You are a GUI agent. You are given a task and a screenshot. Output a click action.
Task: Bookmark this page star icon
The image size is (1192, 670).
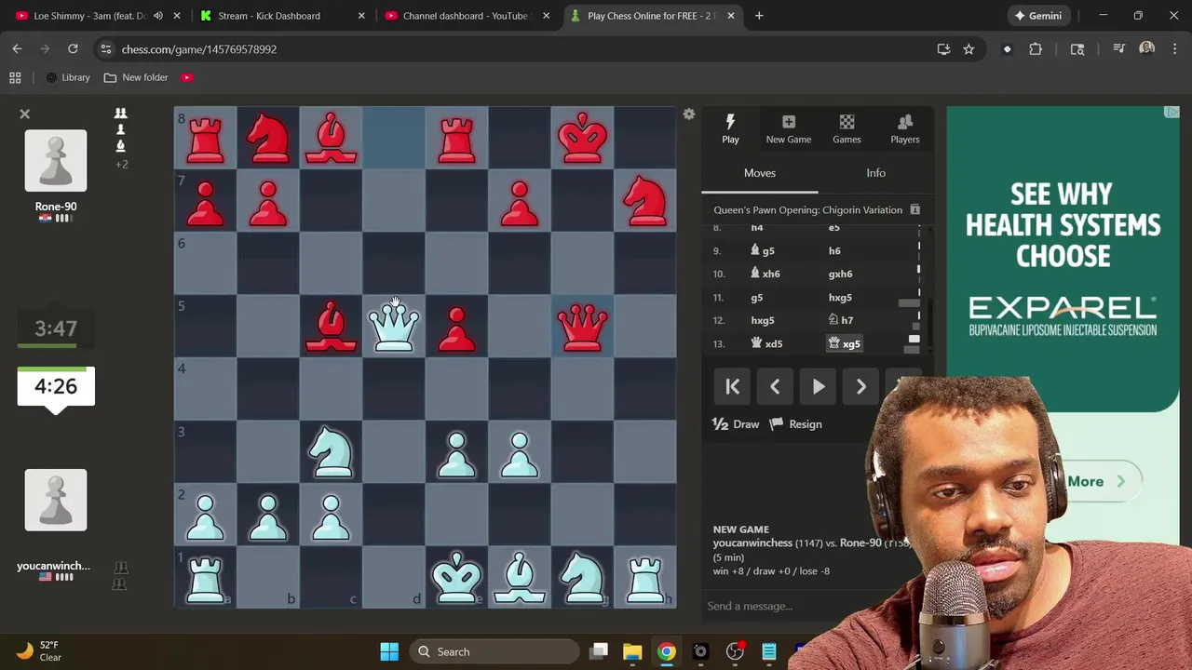[x=968, y=49]
